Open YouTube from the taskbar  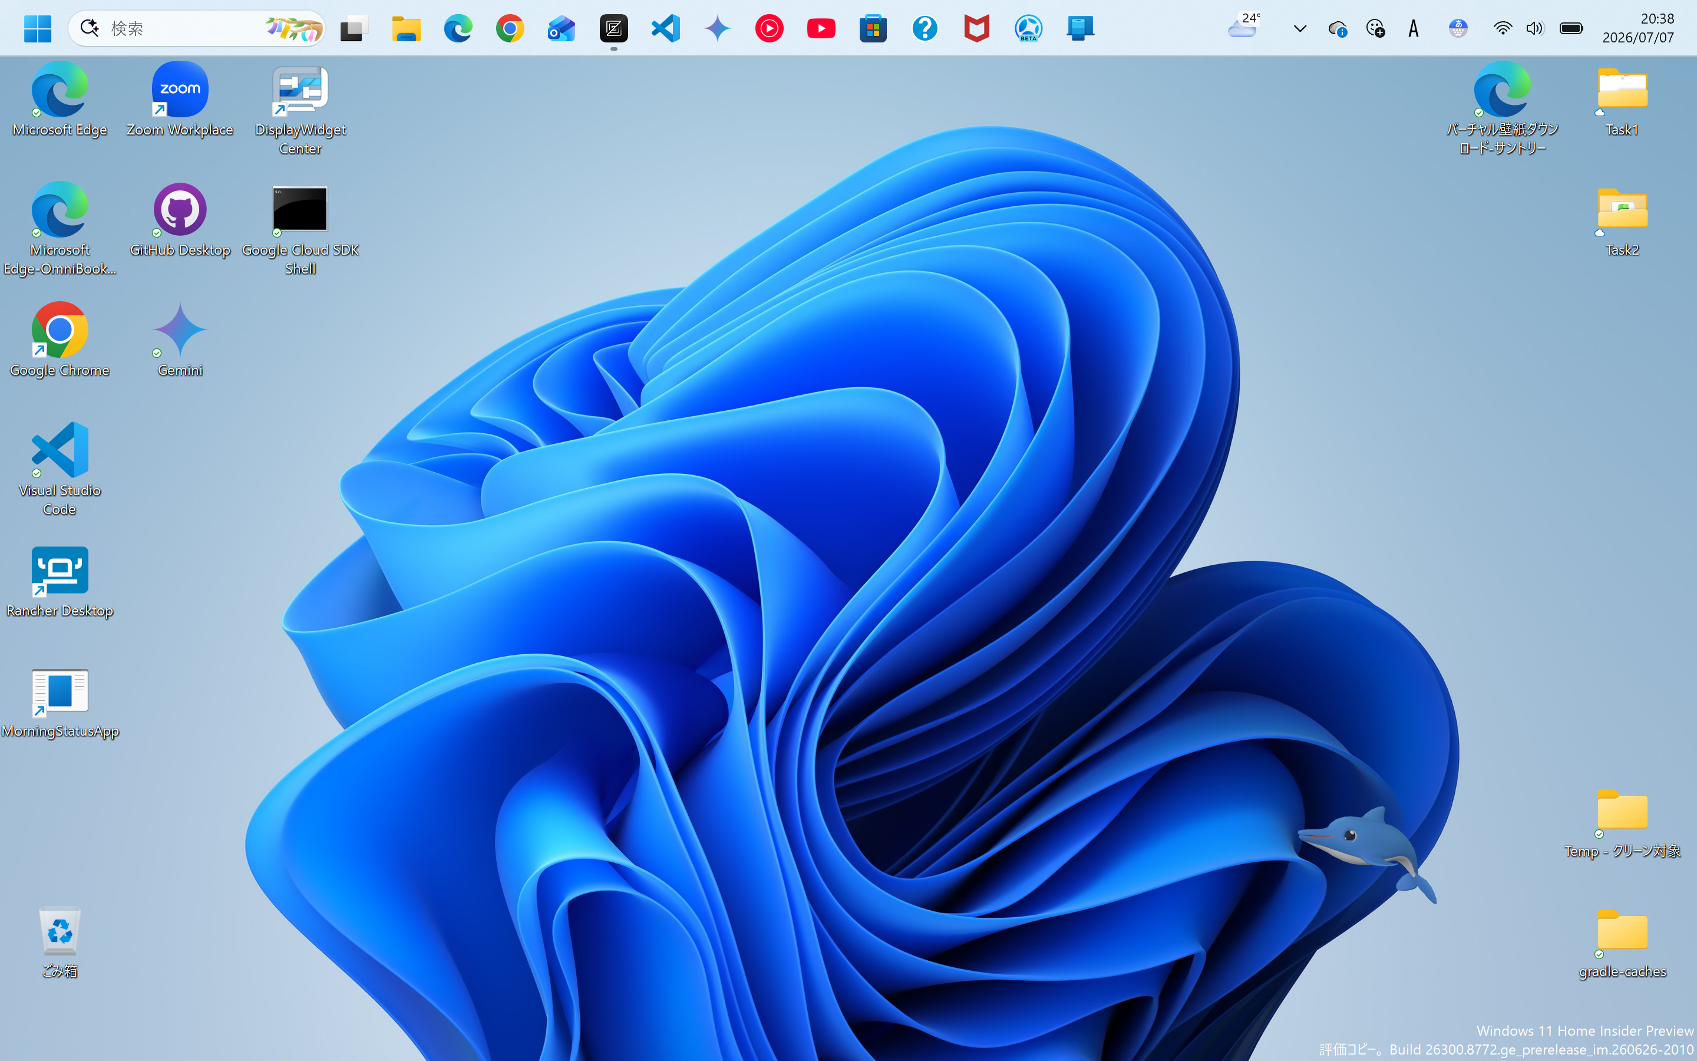(820, 28)
